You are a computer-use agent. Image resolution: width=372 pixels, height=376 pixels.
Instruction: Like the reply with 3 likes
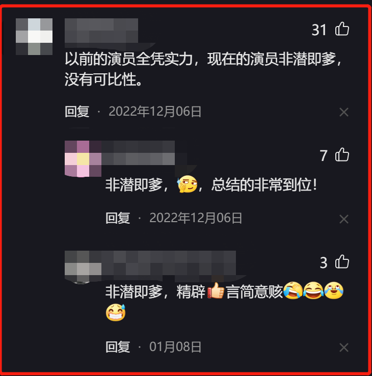pos(342,261)
